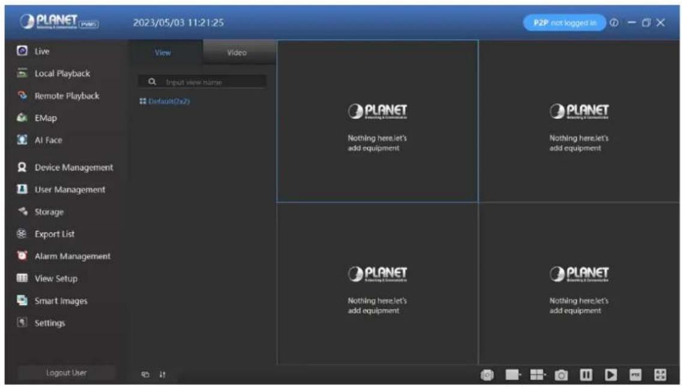Click the Alarm Management clock icon

pos(22,256)
